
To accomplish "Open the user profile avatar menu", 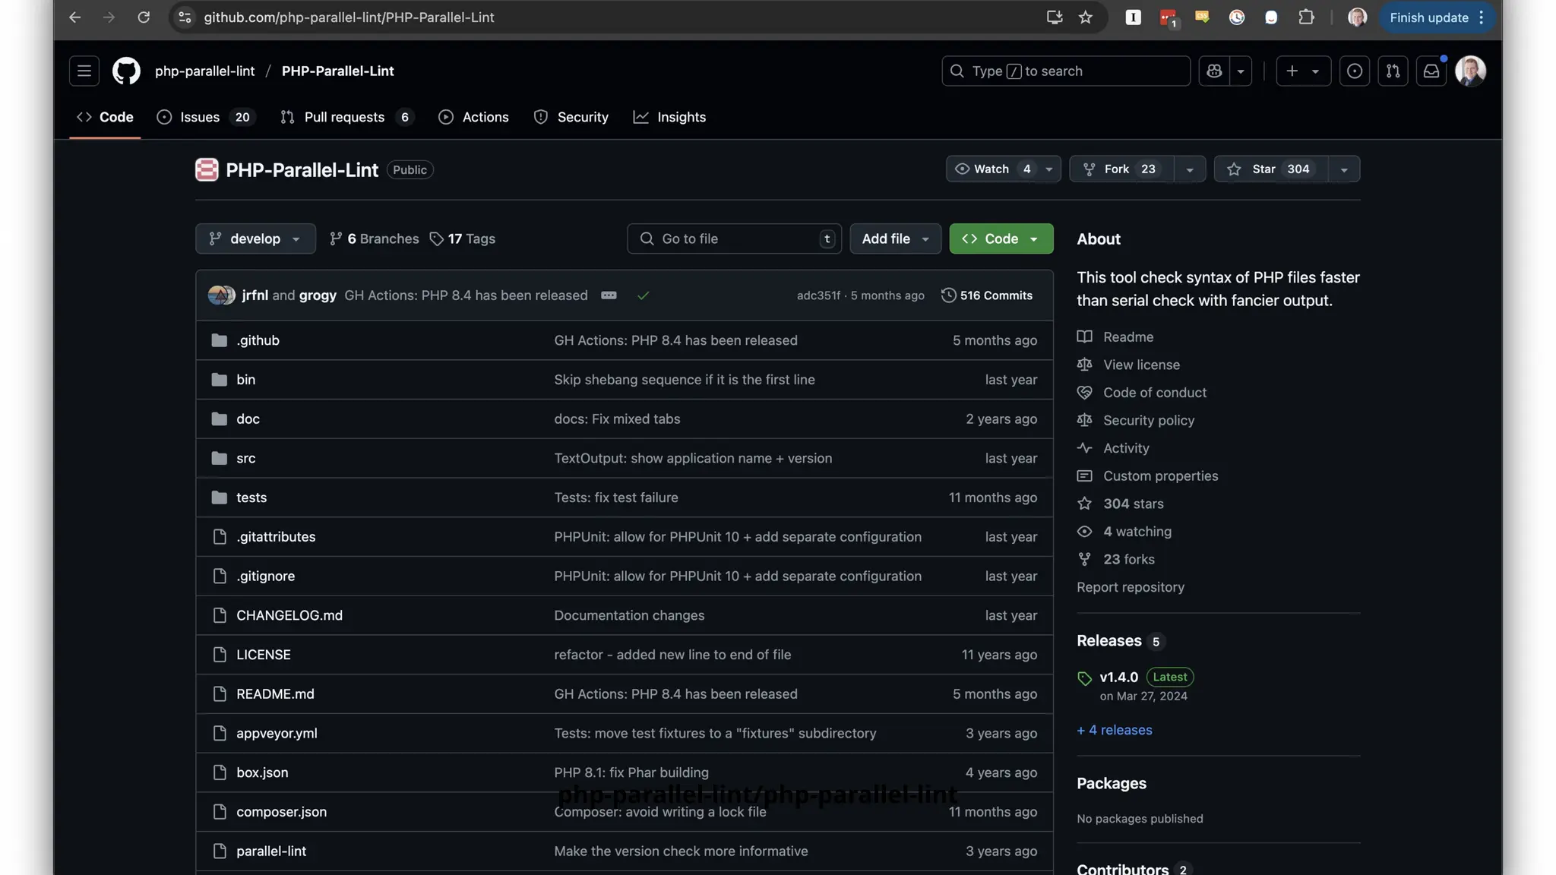I will tap(1470, 71).
